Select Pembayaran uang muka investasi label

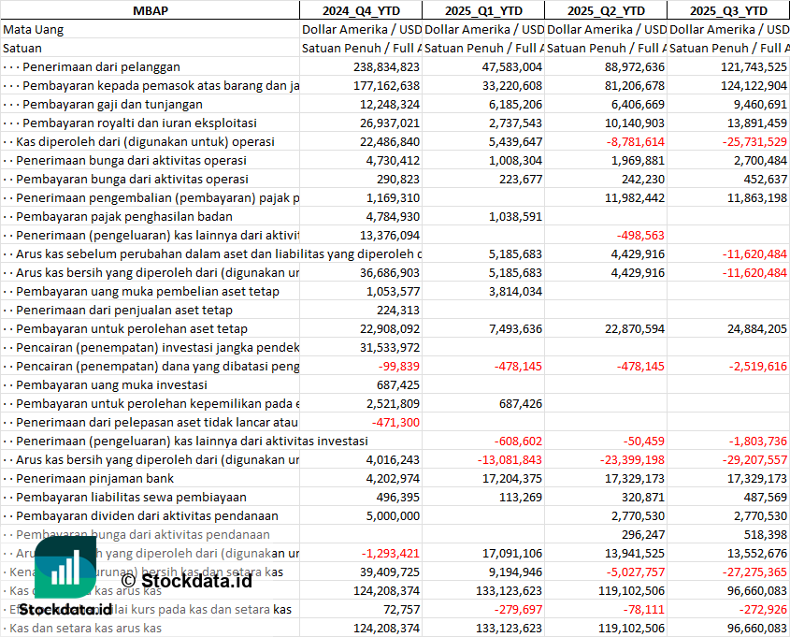click(x=111, y=385)
